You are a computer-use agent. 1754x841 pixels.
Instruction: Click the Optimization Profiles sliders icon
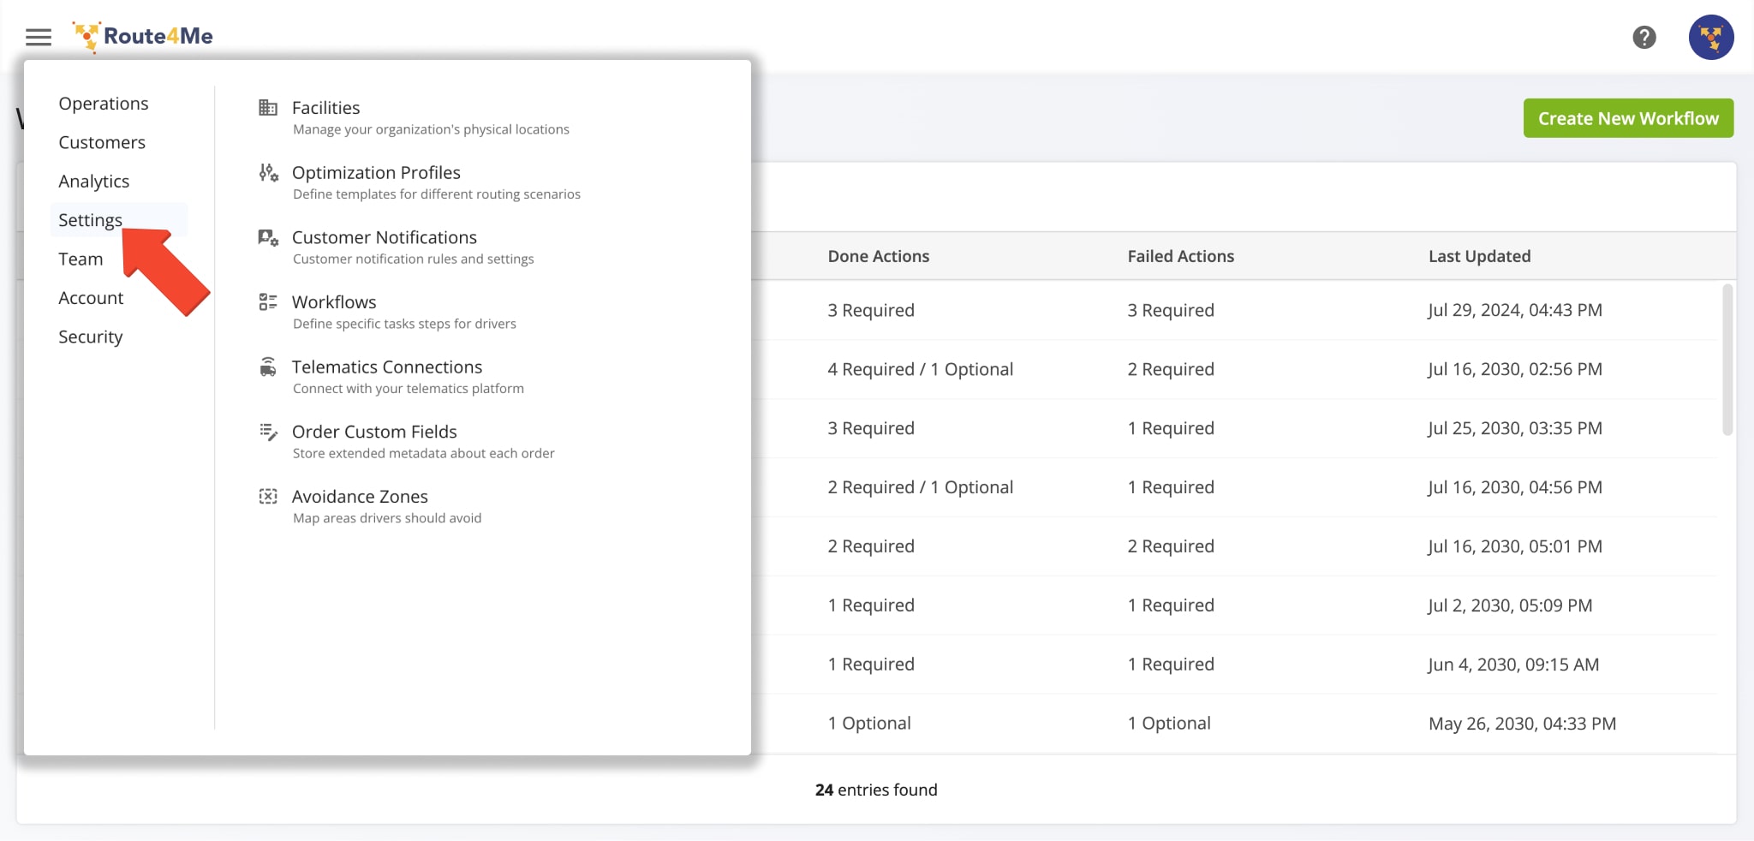pyautogui.click(x=268, y=172)
